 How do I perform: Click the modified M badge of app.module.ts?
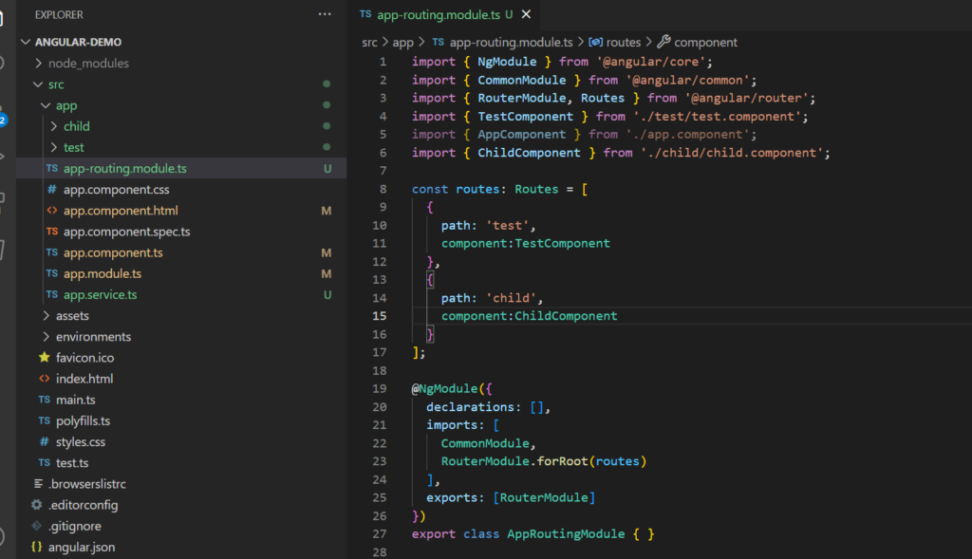coord(327,274)
